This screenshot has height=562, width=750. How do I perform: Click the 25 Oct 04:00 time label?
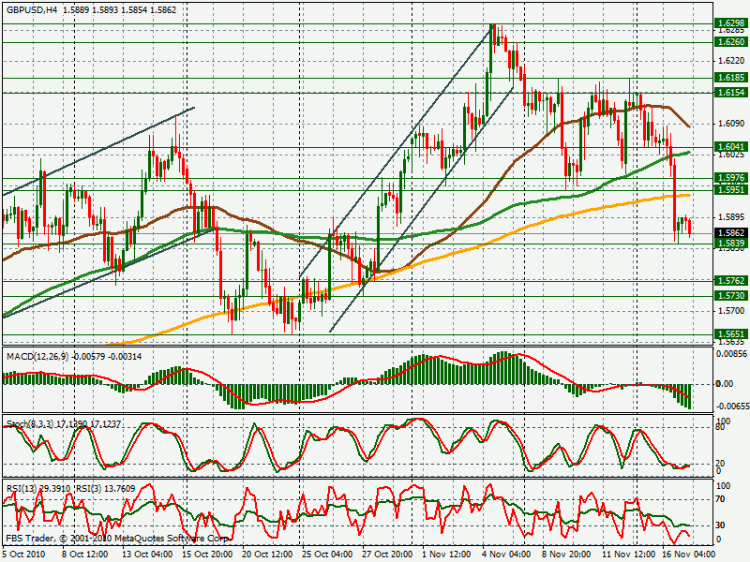tap(327, 555)
